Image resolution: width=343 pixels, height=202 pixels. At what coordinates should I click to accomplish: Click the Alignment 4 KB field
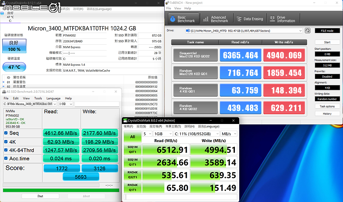coord(327,88)
